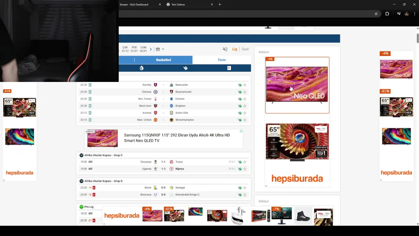Click the 65" TCL TV thumbnail in Reklam panel
419x236 pixels.
(x=297, y=142)
